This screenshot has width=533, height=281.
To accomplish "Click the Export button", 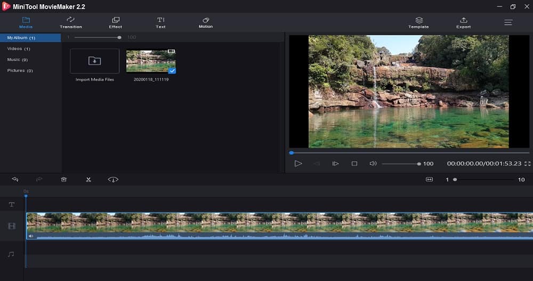I will click(464, 22).
